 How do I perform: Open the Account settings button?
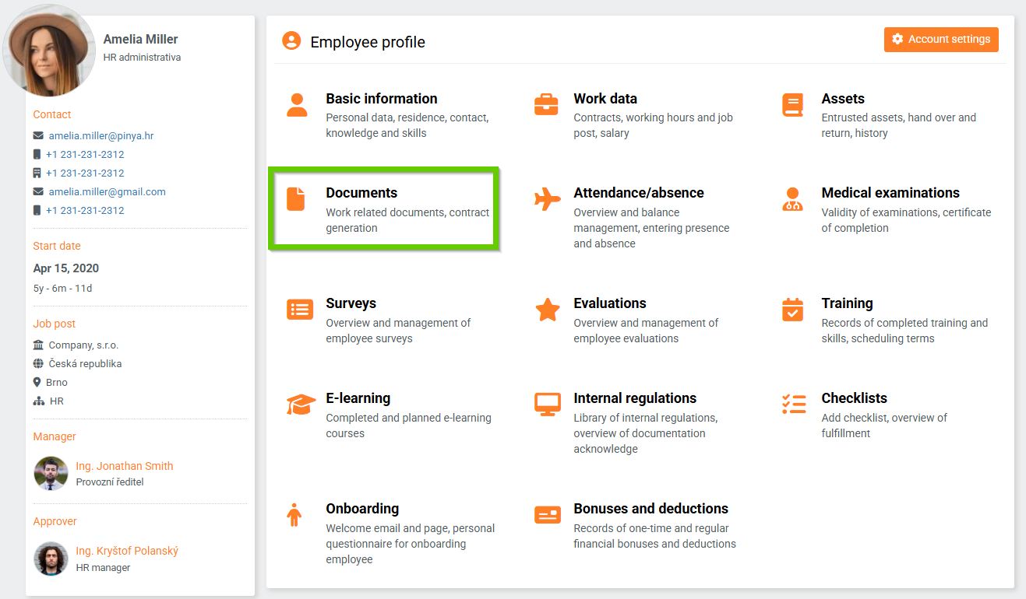click(x=941, y=40)
